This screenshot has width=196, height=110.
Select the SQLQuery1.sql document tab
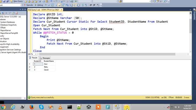tap(43, 10)
